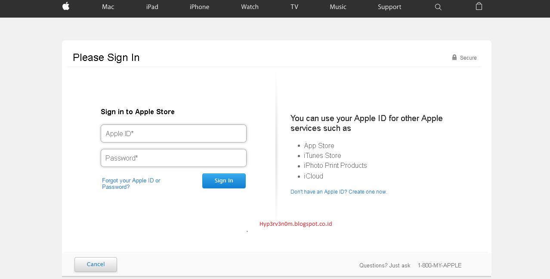Click the 1-800-MY-APPLE phone number

[439, 265]
